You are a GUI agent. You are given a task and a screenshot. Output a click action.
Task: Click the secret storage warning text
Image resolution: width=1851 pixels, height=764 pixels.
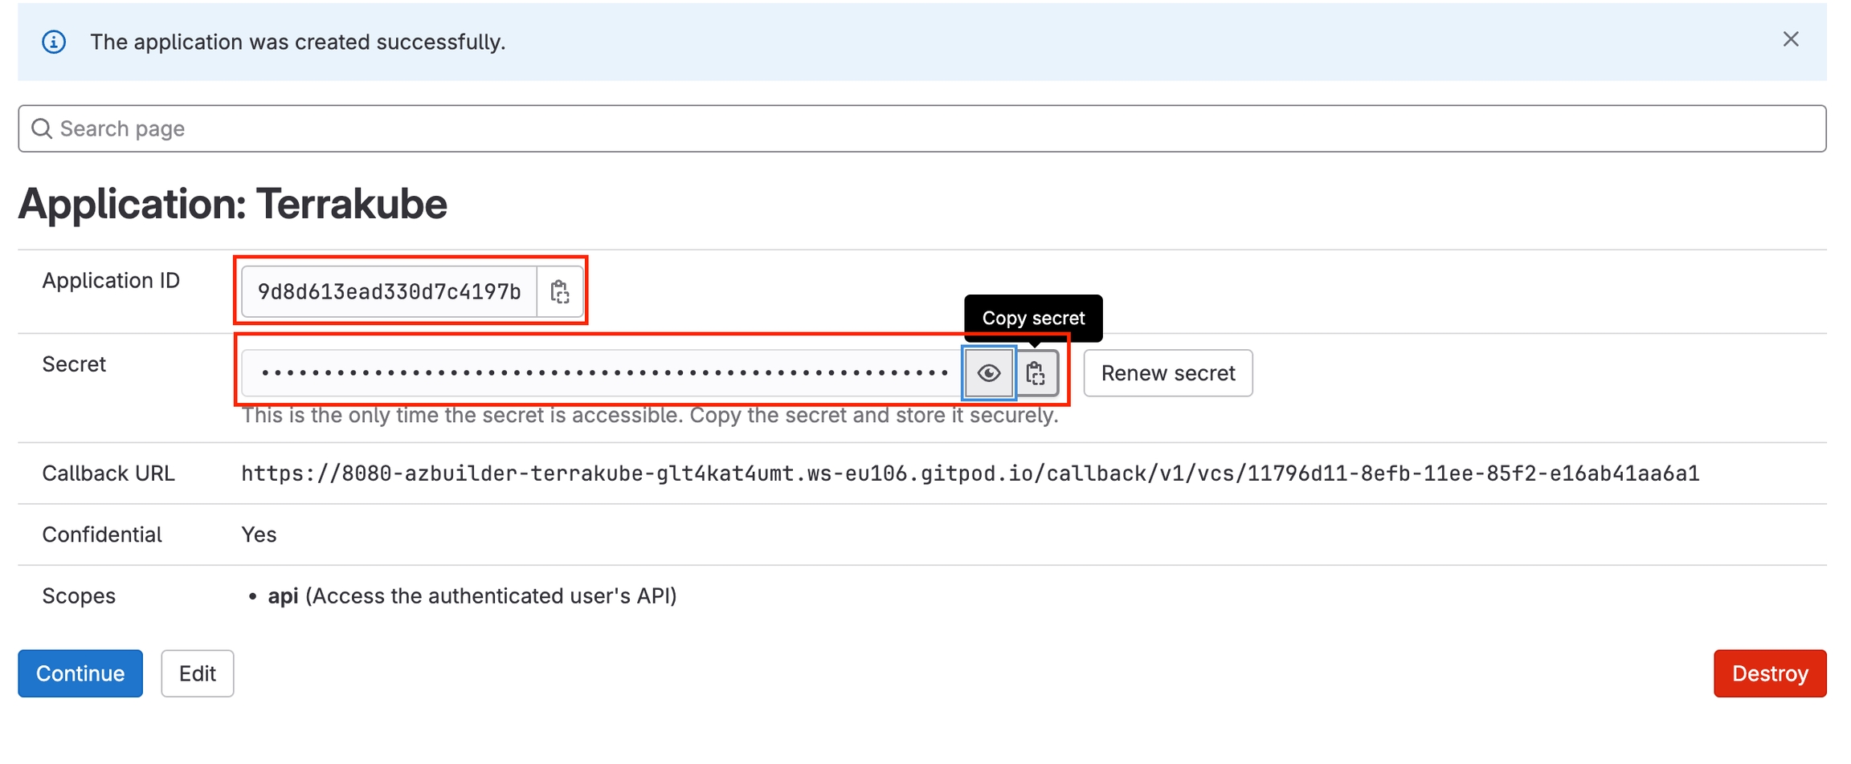649,417
